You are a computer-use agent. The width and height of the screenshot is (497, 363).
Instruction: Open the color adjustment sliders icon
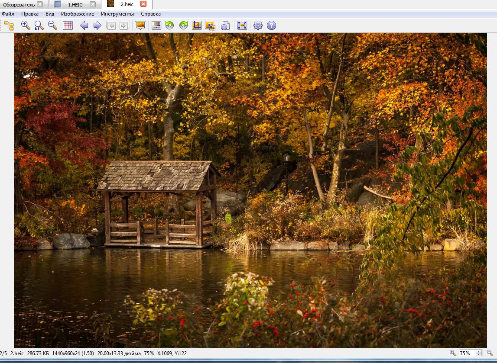(x=156, y=26)
